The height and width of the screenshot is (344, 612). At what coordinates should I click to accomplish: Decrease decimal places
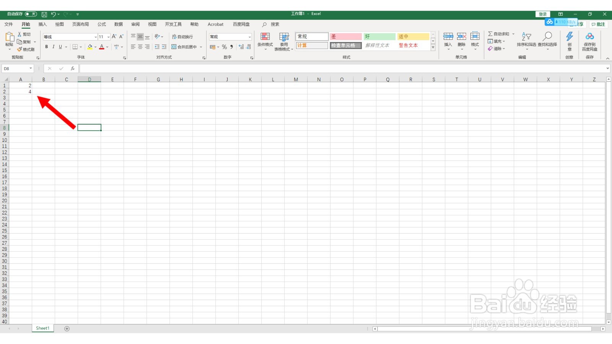249,47
